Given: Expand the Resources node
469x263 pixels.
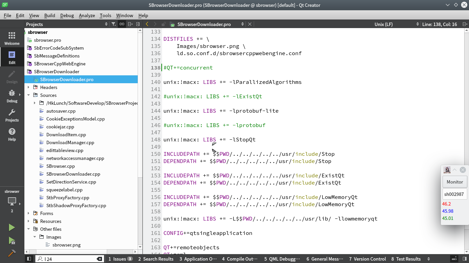Looking at the screenshot, I should point(28,221).
